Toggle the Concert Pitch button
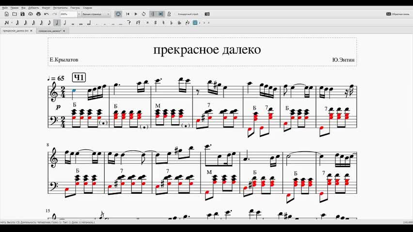413x232 pixels. pyautogui.click(x=188, y=14)
